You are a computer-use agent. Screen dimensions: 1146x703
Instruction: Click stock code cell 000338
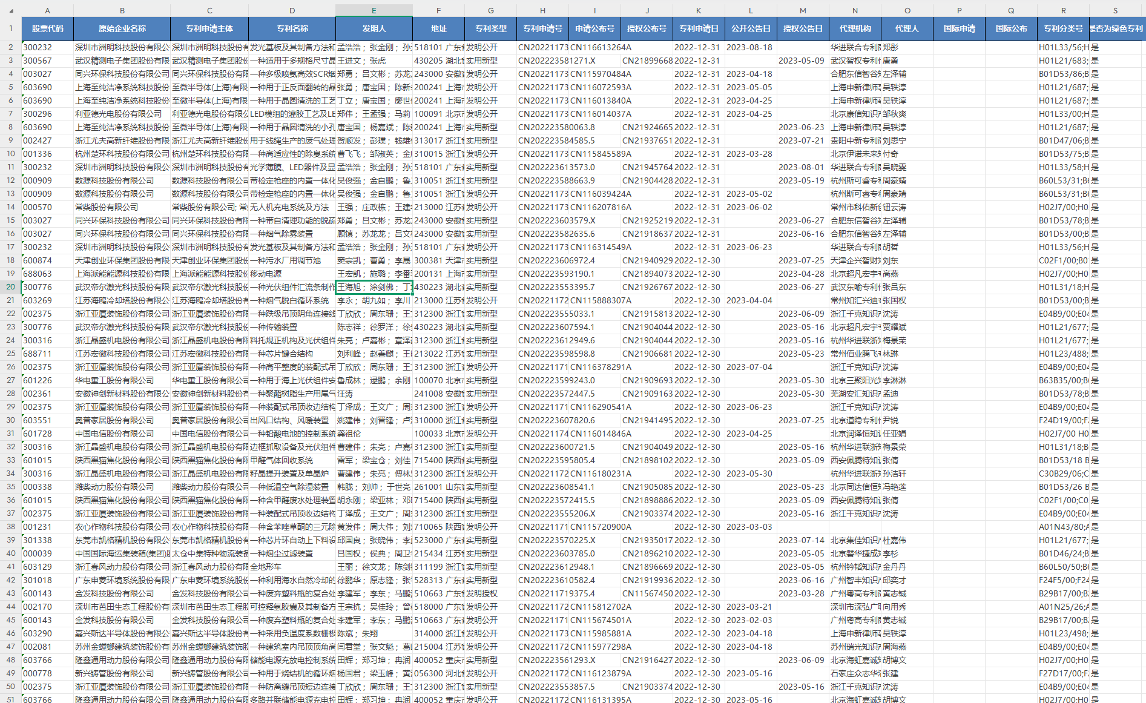(47, 487)
